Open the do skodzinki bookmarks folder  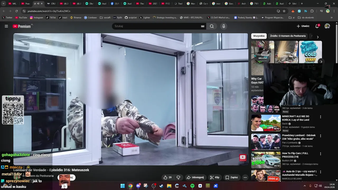pyautogui.click(x=306, y=18)
